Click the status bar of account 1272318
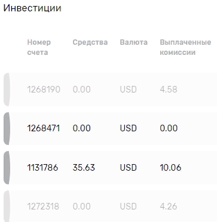 (7, 206)
